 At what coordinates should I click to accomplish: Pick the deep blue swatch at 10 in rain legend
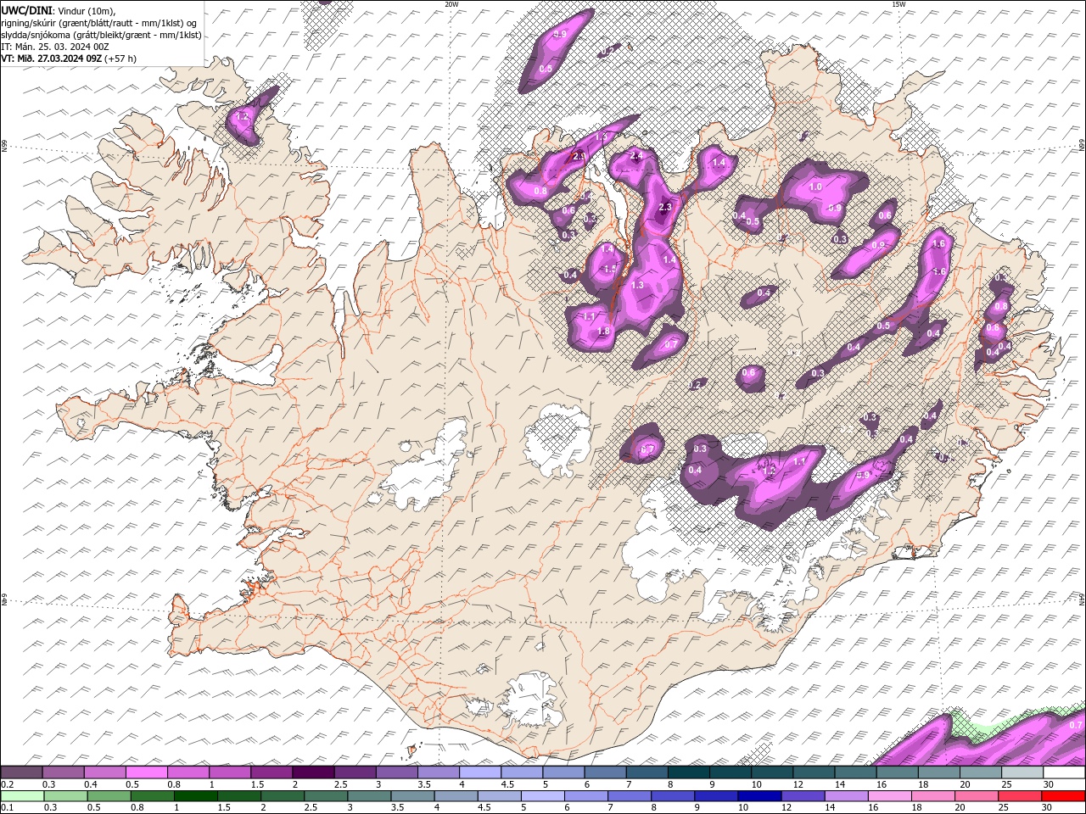point(758,796)
